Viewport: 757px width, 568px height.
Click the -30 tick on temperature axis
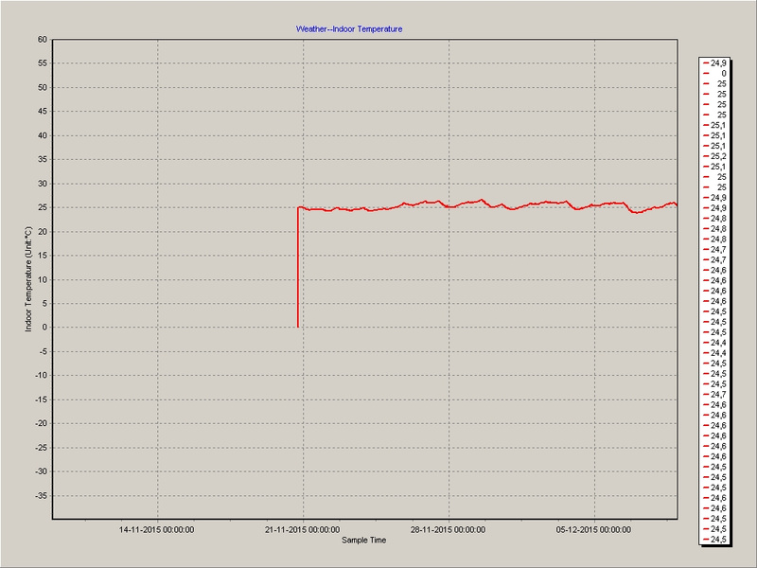point(42,471)
